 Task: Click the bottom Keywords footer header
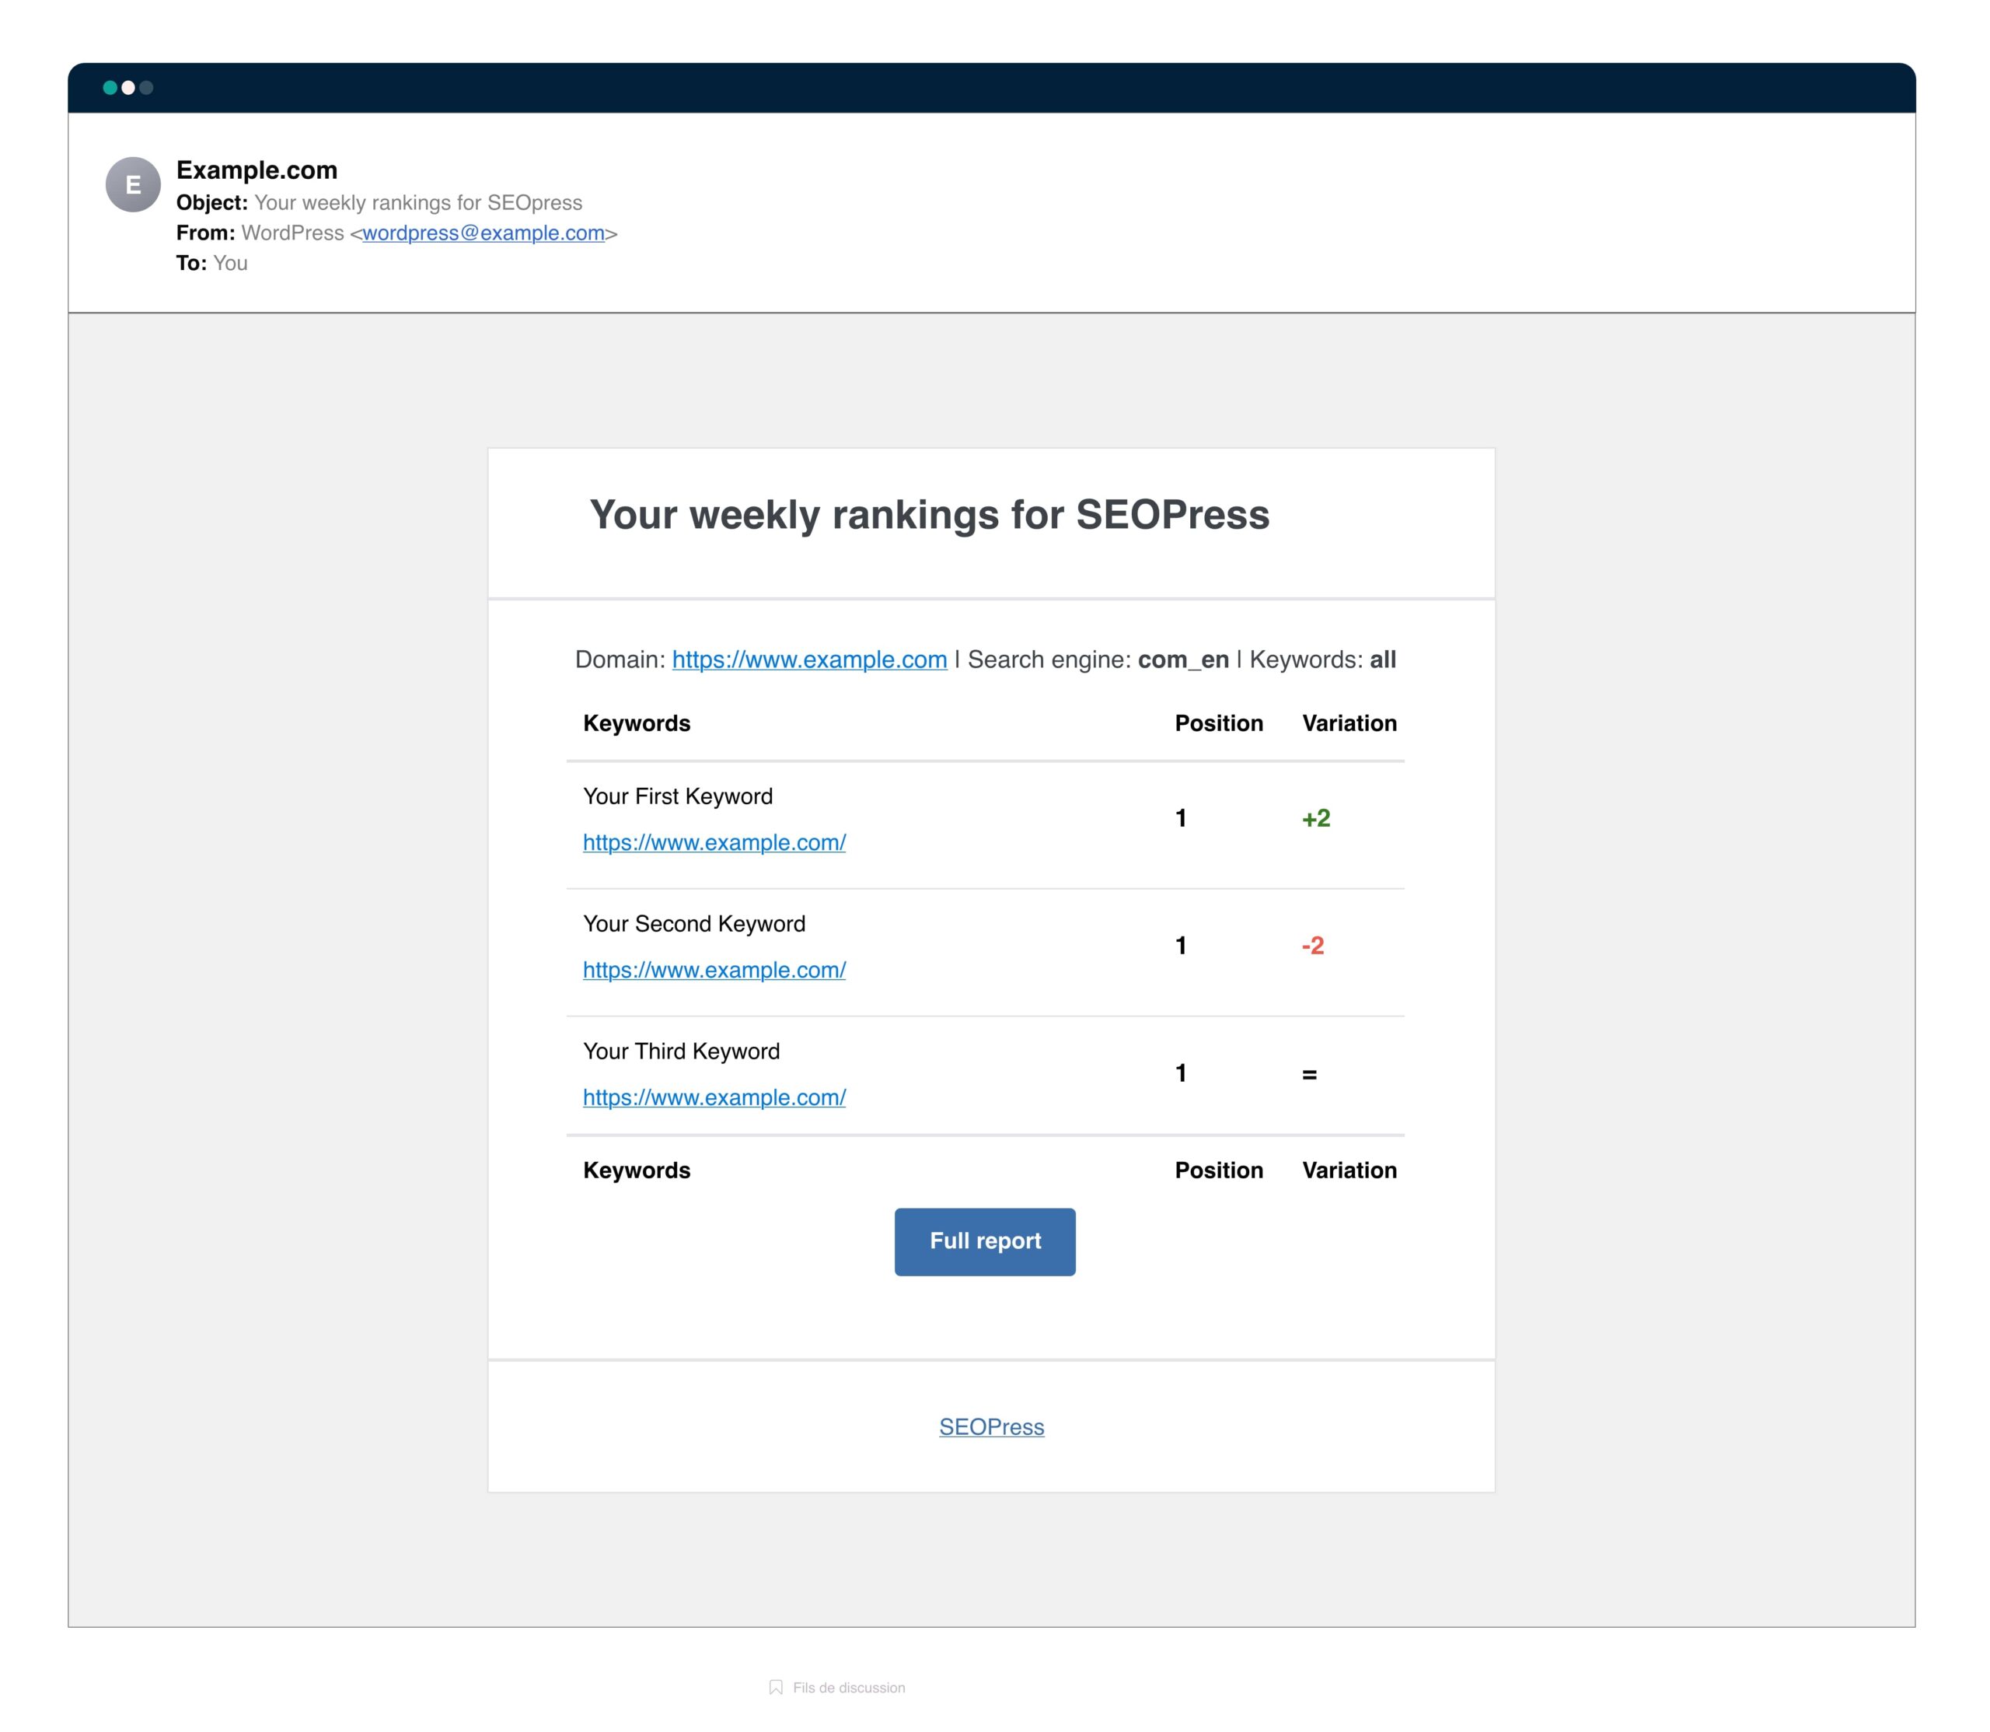click(637, 1170)
